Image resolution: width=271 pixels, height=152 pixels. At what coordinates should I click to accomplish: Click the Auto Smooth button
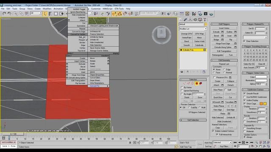coord(249,68)
